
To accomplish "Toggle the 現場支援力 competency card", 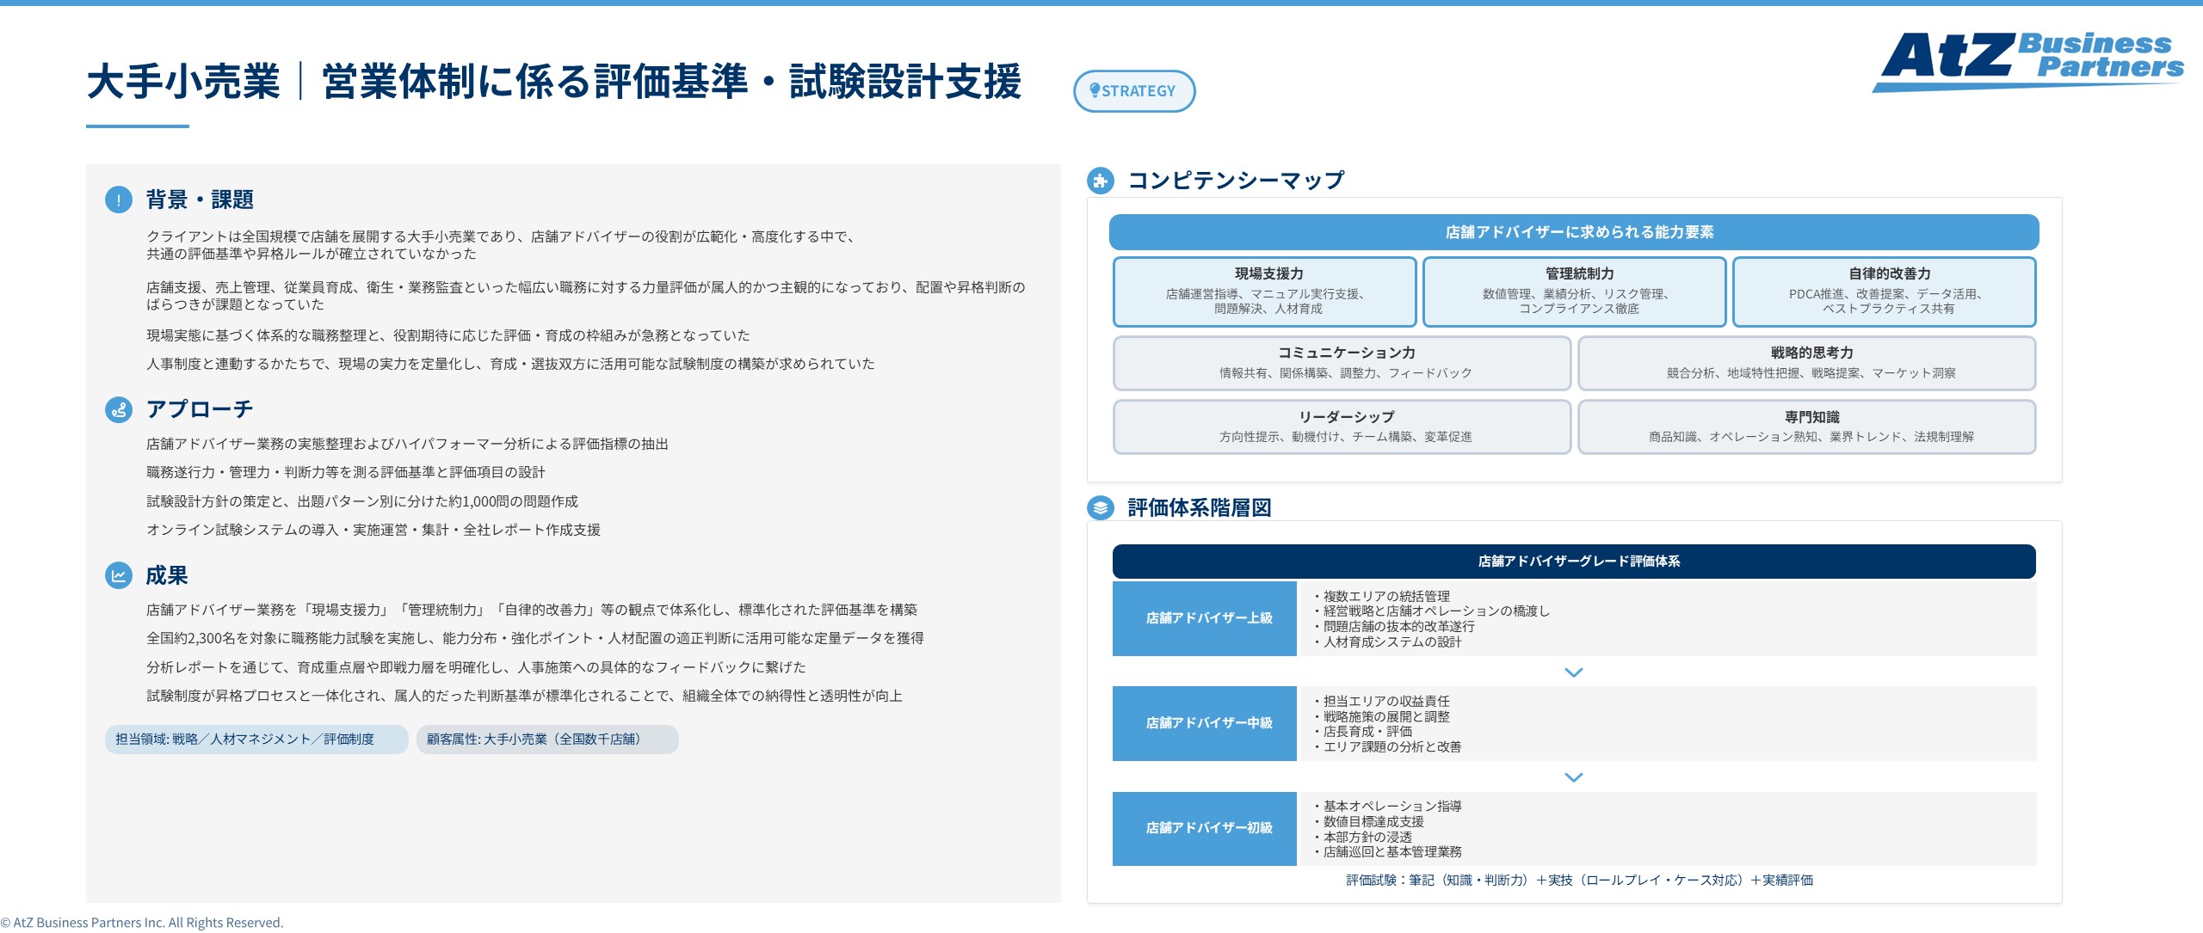I will coord(1263,292).
